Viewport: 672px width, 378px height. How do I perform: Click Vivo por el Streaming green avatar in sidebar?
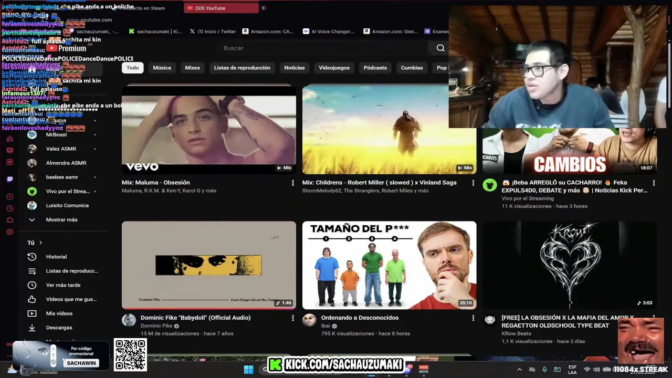click(x=32, y=191)
